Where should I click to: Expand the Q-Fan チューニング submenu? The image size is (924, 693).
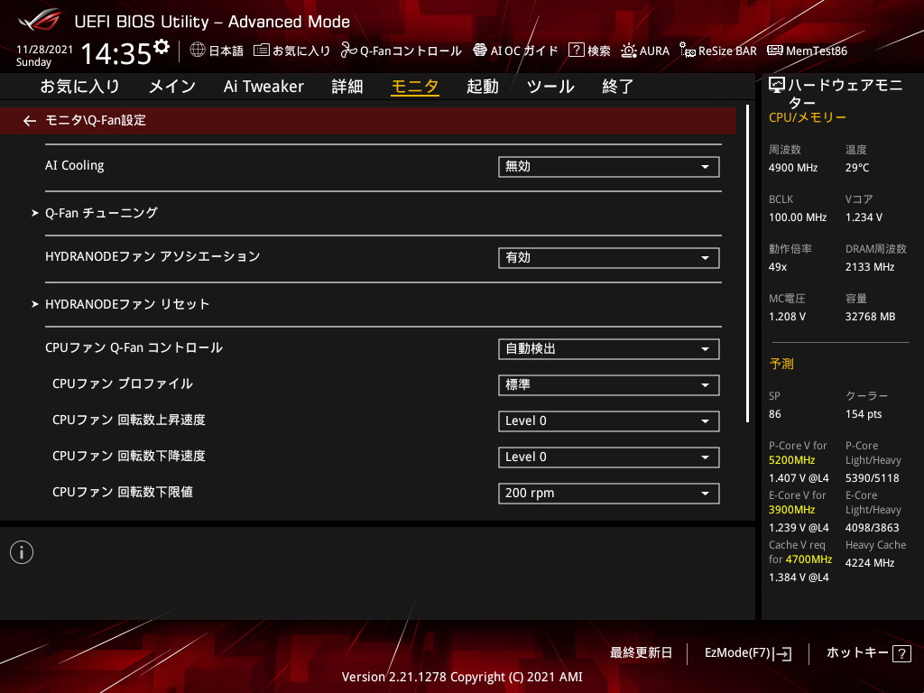coord(101,213)
